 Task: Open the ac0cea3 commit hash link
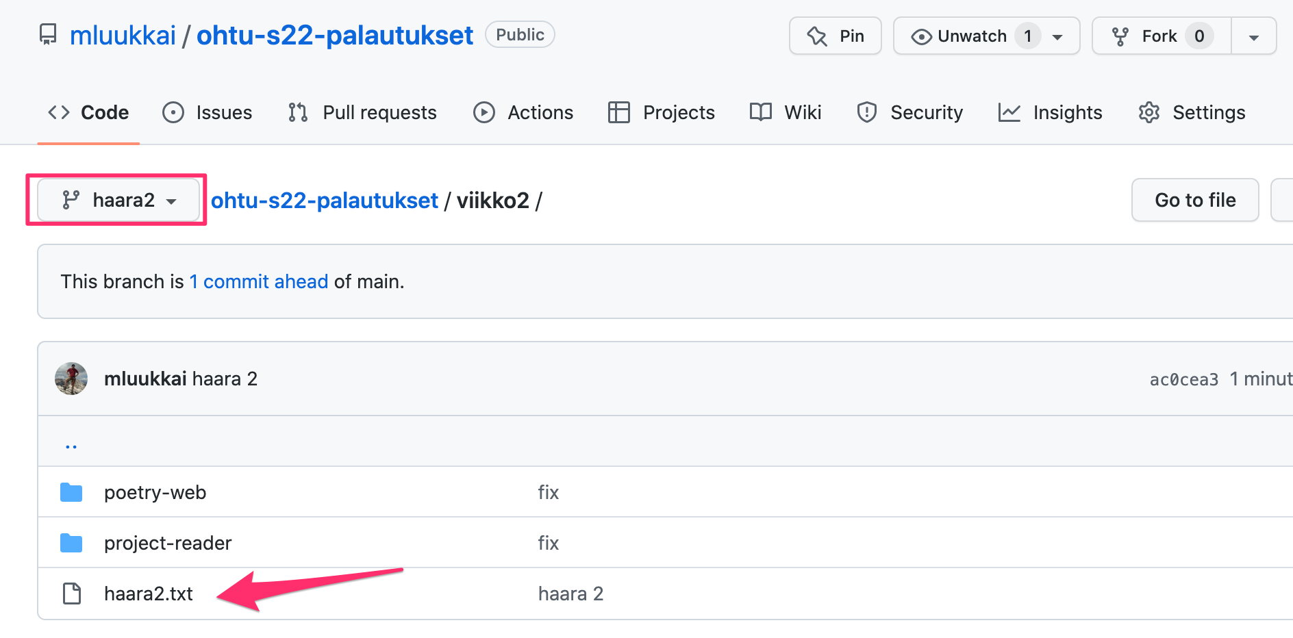(x=1183, y=379)
